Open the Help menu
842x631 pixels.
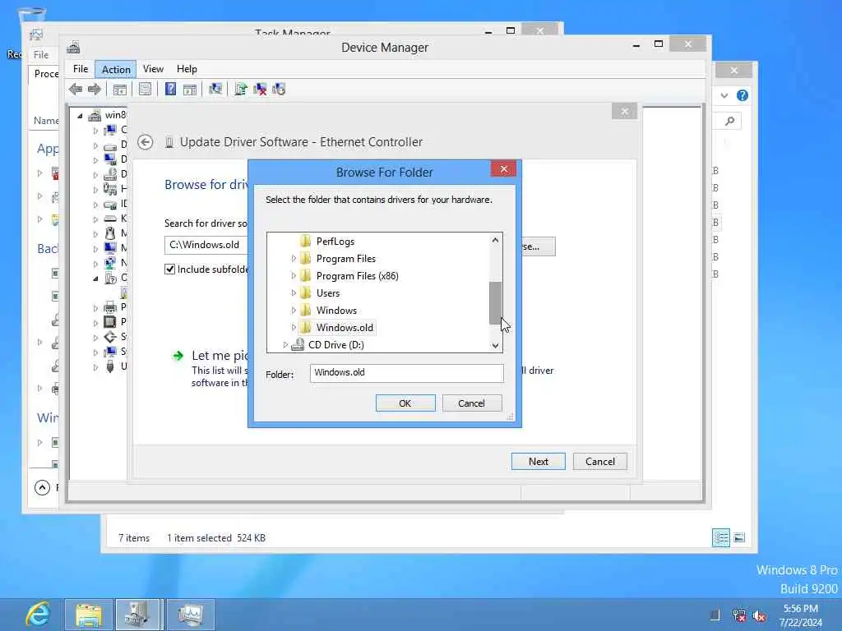tap(187, 69)
